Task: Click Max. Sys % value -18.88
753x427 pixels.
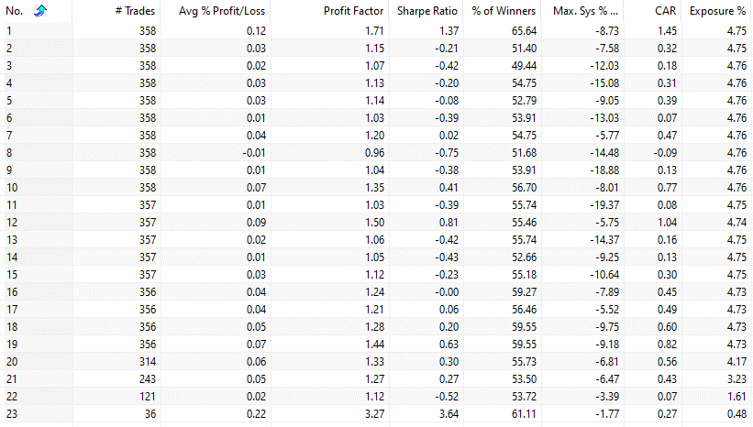Action: coord(604,170)
